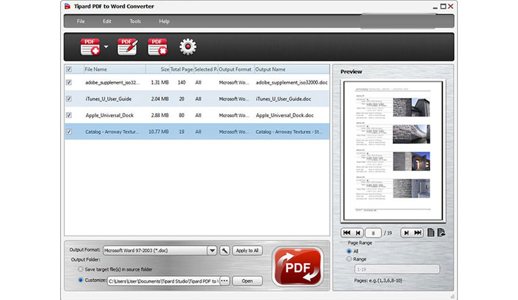Click the Open folder button
The width and height of the screenshot is (518, 300).
coord(247,281)
